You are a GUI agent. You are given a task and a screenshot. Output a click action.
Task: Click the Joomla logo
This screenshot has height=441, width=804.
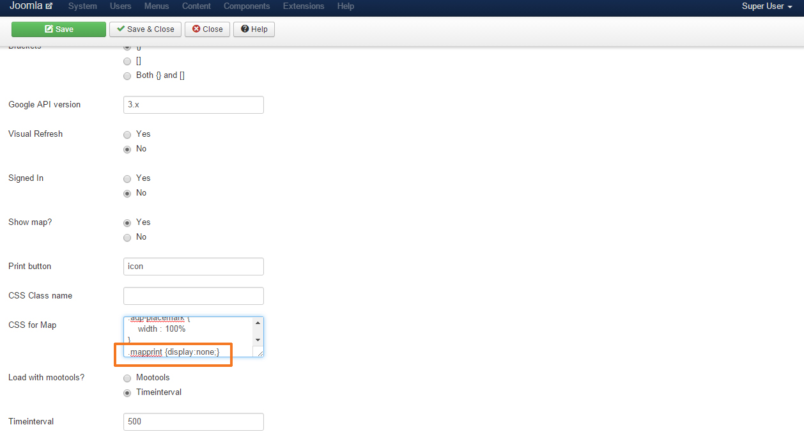(31, 6)
